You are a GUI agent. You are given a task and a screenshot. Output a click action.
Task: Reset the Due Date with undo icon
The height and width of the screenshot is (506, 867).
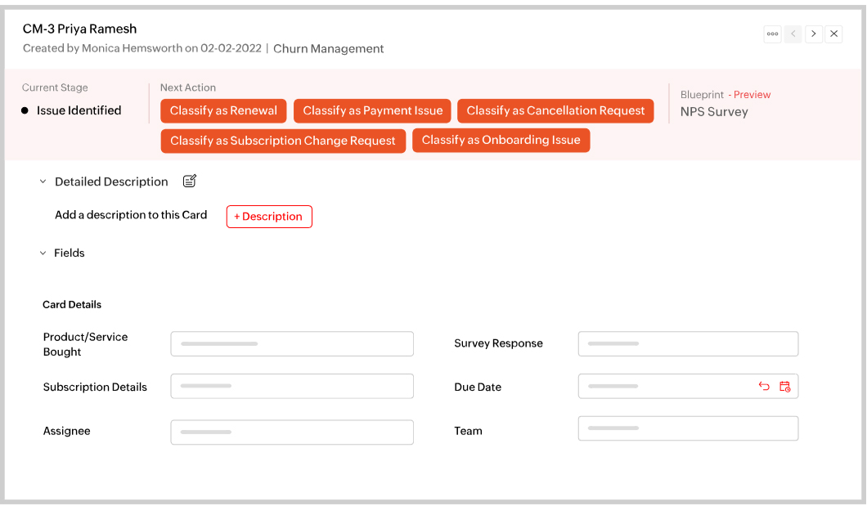(764, 386)
